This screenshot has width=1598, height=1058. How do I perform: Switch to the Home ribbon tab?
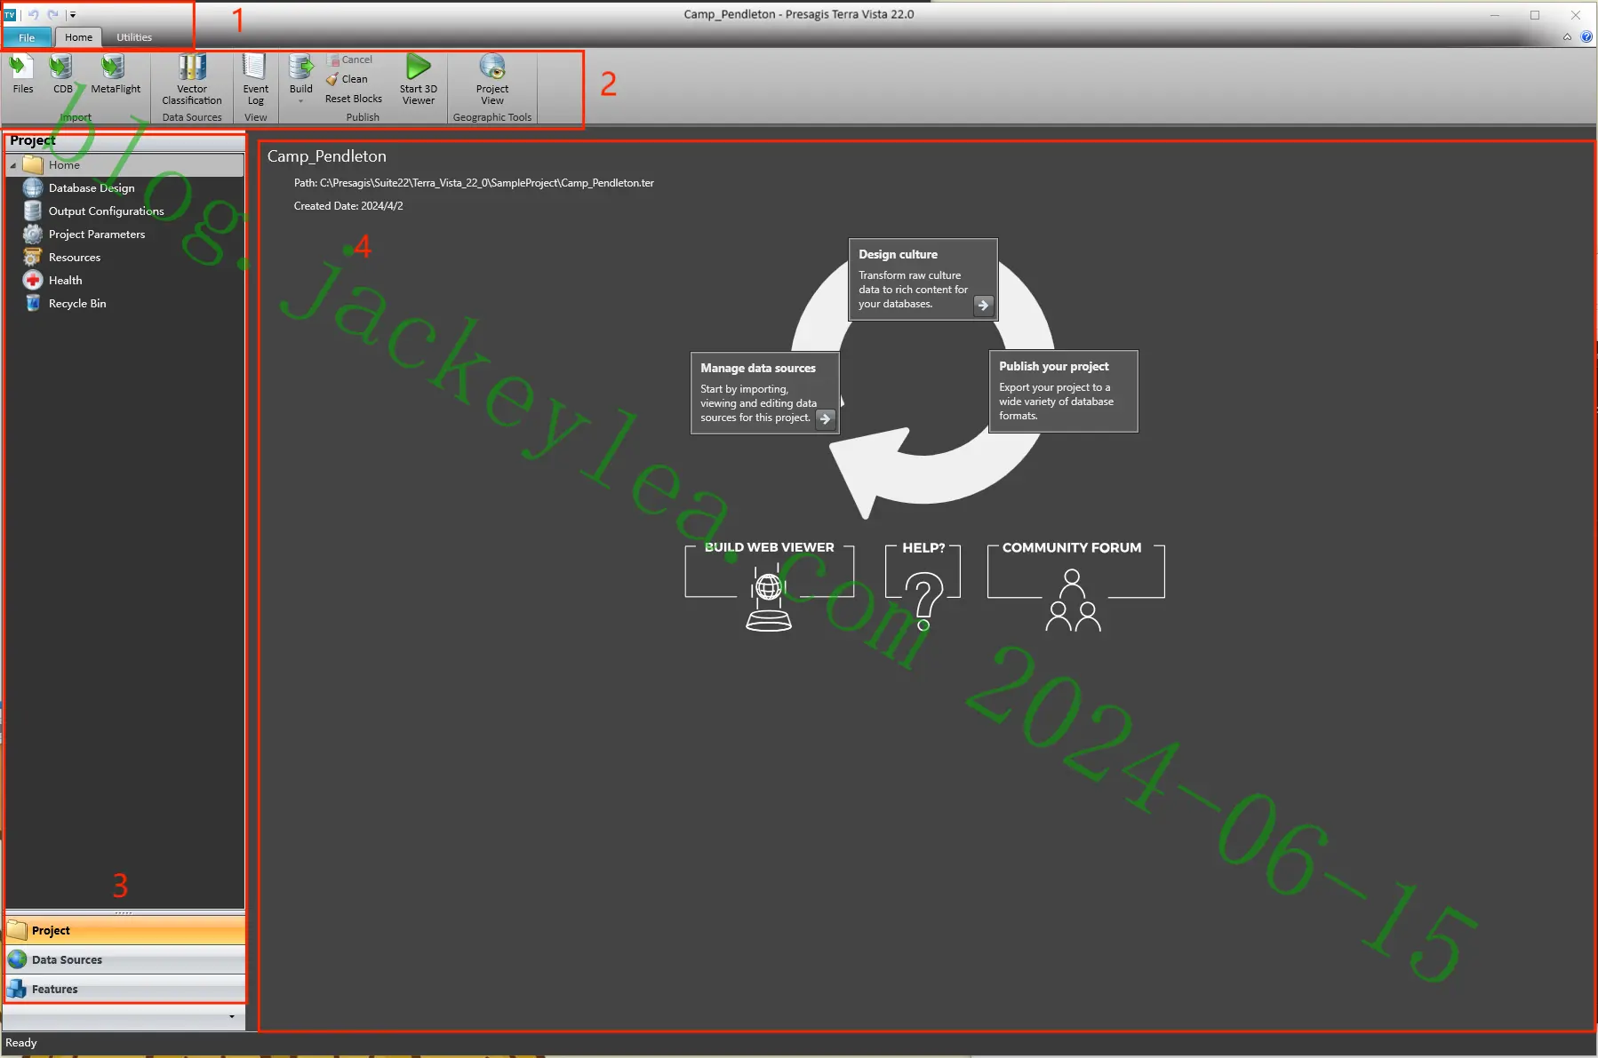(x=78, y=37)
